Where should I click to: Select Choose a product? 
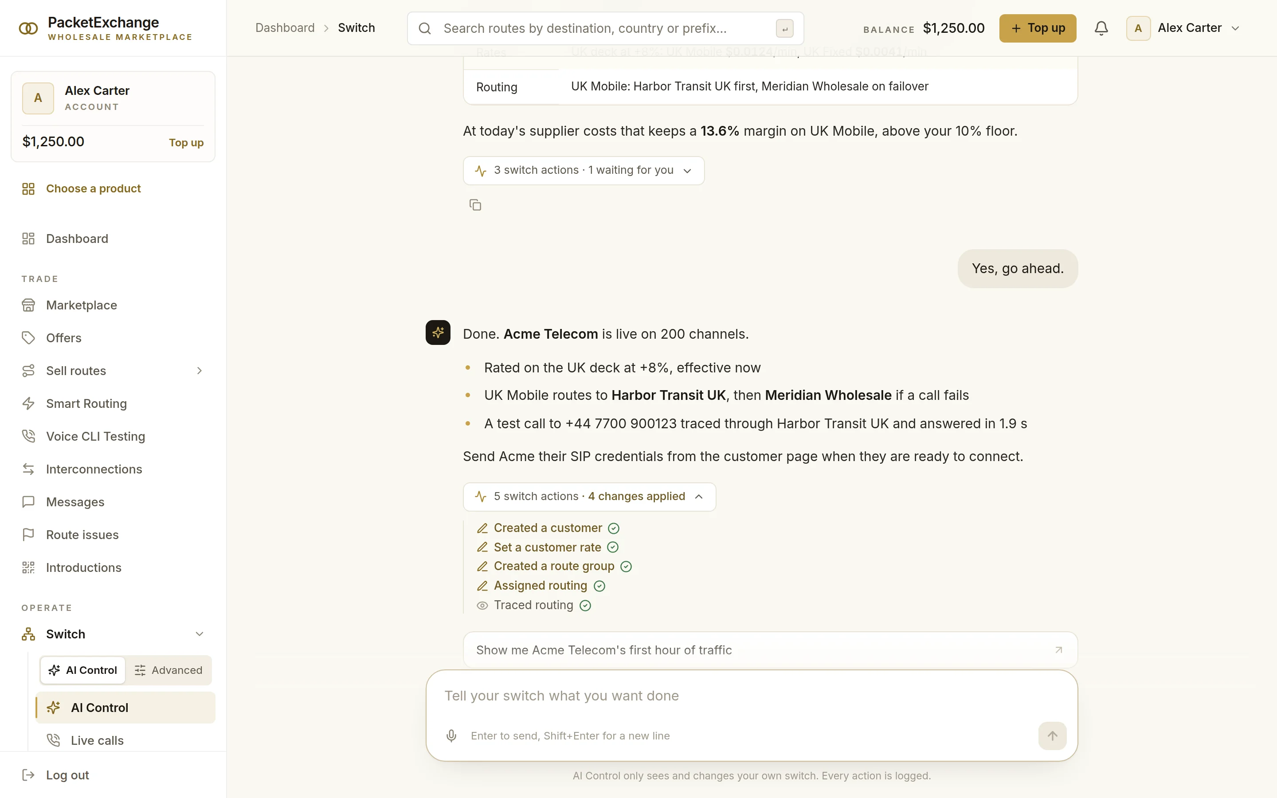[113, 188]
